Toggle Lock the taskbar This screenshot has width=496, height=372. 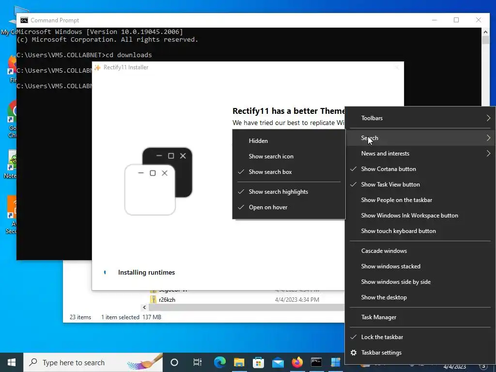pyautogui.click(x=421, y=337)
